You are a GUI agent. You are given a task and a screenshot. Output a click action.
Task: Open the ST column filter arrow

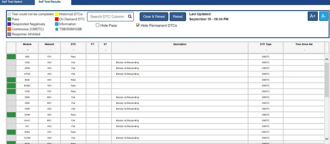105,50
